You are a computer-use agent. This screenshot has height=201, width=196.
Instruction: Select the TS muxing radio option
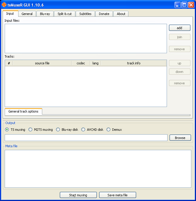pos(15,130)
